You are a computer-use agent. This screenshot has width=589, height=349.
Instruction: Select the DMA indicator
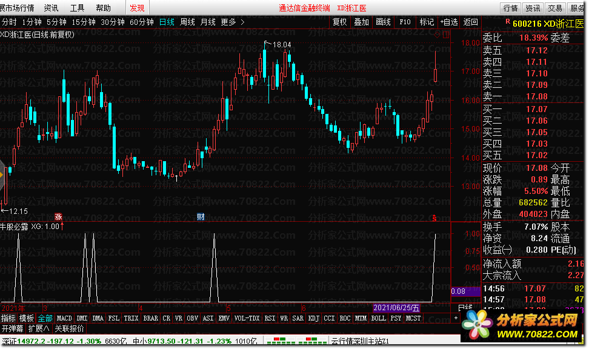[98, 318]
